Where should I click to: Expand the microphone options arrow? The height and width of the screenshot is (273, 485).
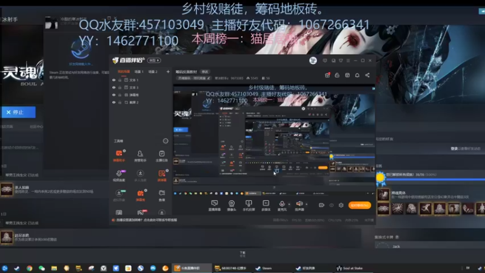pyautogui.click(x=289, y=204)
